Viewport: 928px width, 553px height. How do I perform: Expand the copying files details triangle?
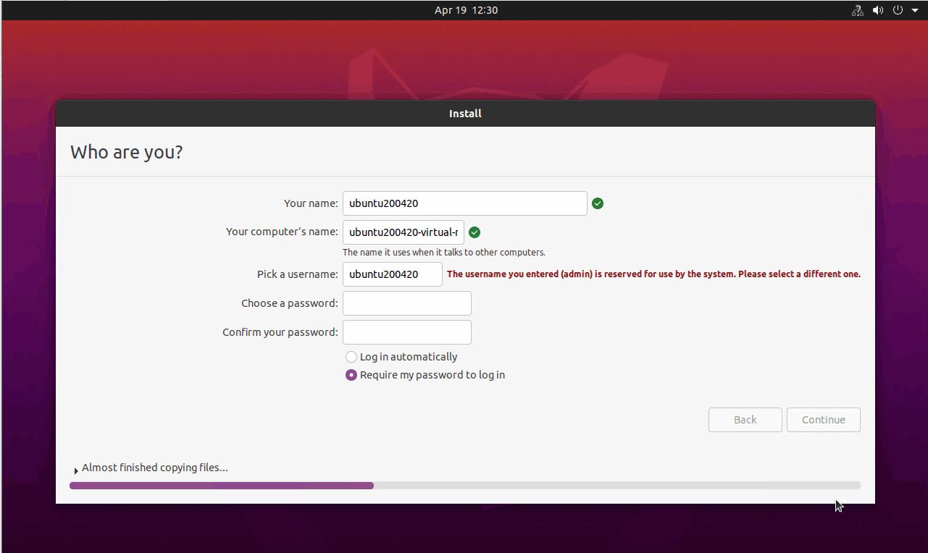76,470
